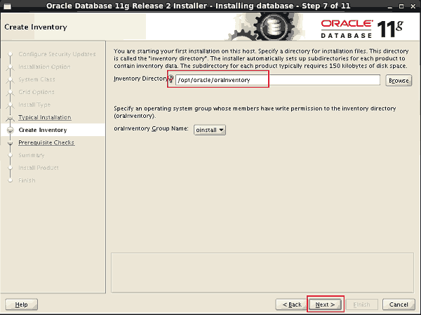Click the Prerequisite Checks step bullet icon
Screen dimensions: 421x315
pos(11,143)
